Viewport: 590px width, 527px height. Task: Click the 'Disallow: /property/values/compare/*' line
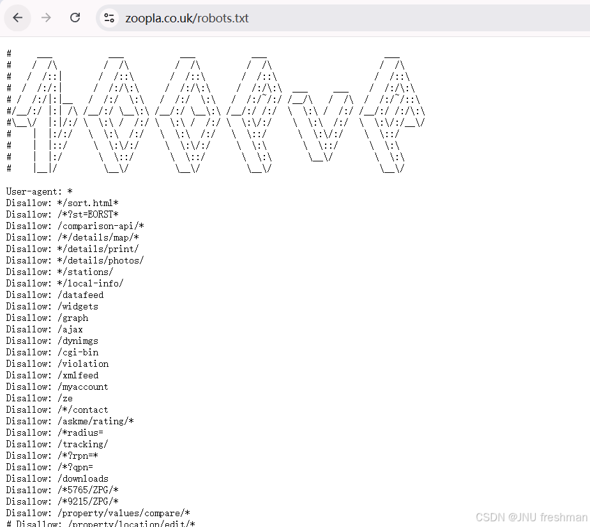coord(98,513)
